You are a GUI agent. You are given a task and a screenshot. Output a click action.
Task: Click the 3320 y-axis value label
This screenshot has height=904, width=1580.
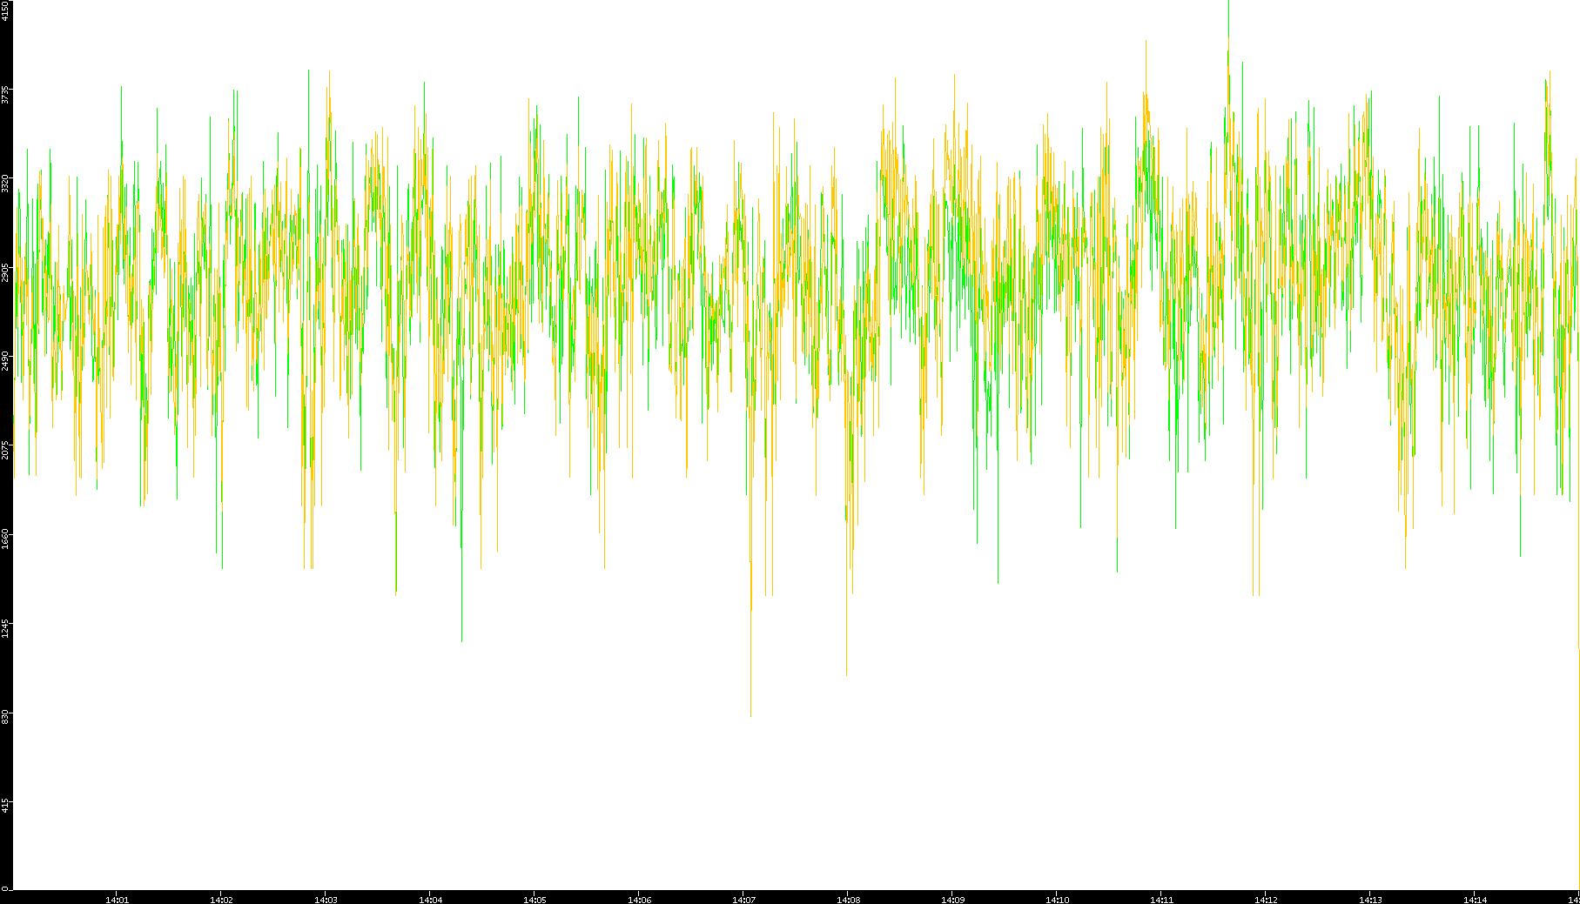[6, 184]
